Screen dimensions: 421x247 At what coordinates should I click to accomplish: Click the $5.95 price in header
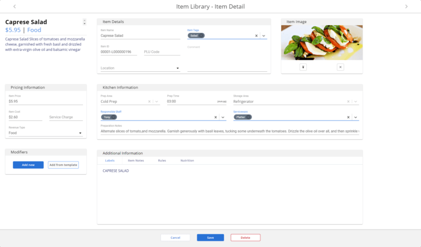[13, 30]
